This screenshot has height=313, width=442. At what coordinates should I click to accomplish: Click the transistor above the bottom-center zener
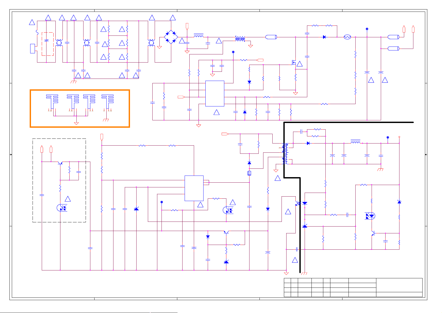(226, 232)
